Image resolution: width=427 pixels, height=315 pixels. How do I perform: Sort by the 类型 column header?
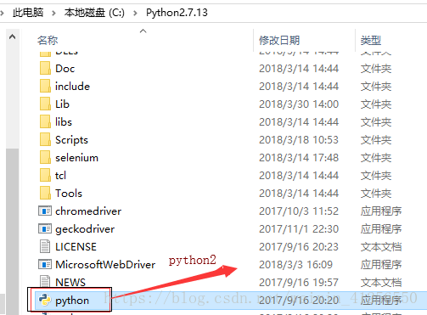(371, 41)
